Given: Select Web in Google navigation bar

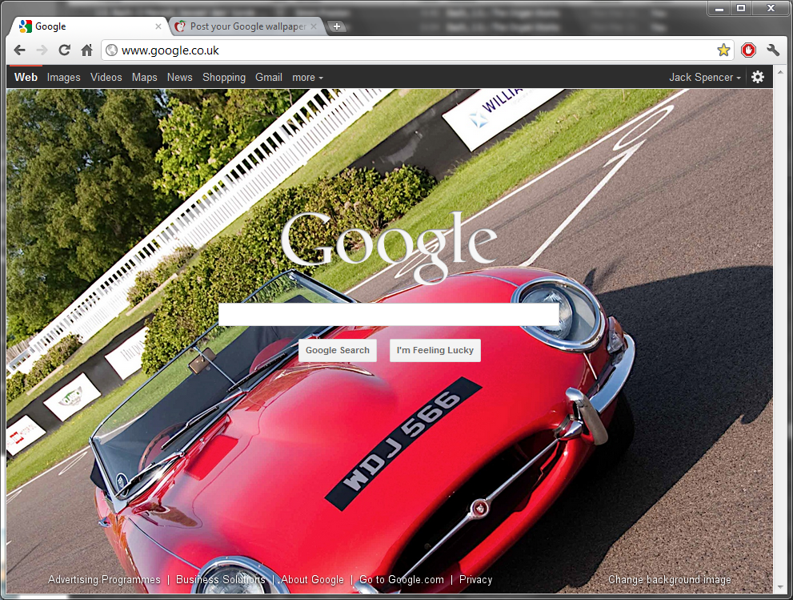Looking at the screenshot, I should 26,77.
